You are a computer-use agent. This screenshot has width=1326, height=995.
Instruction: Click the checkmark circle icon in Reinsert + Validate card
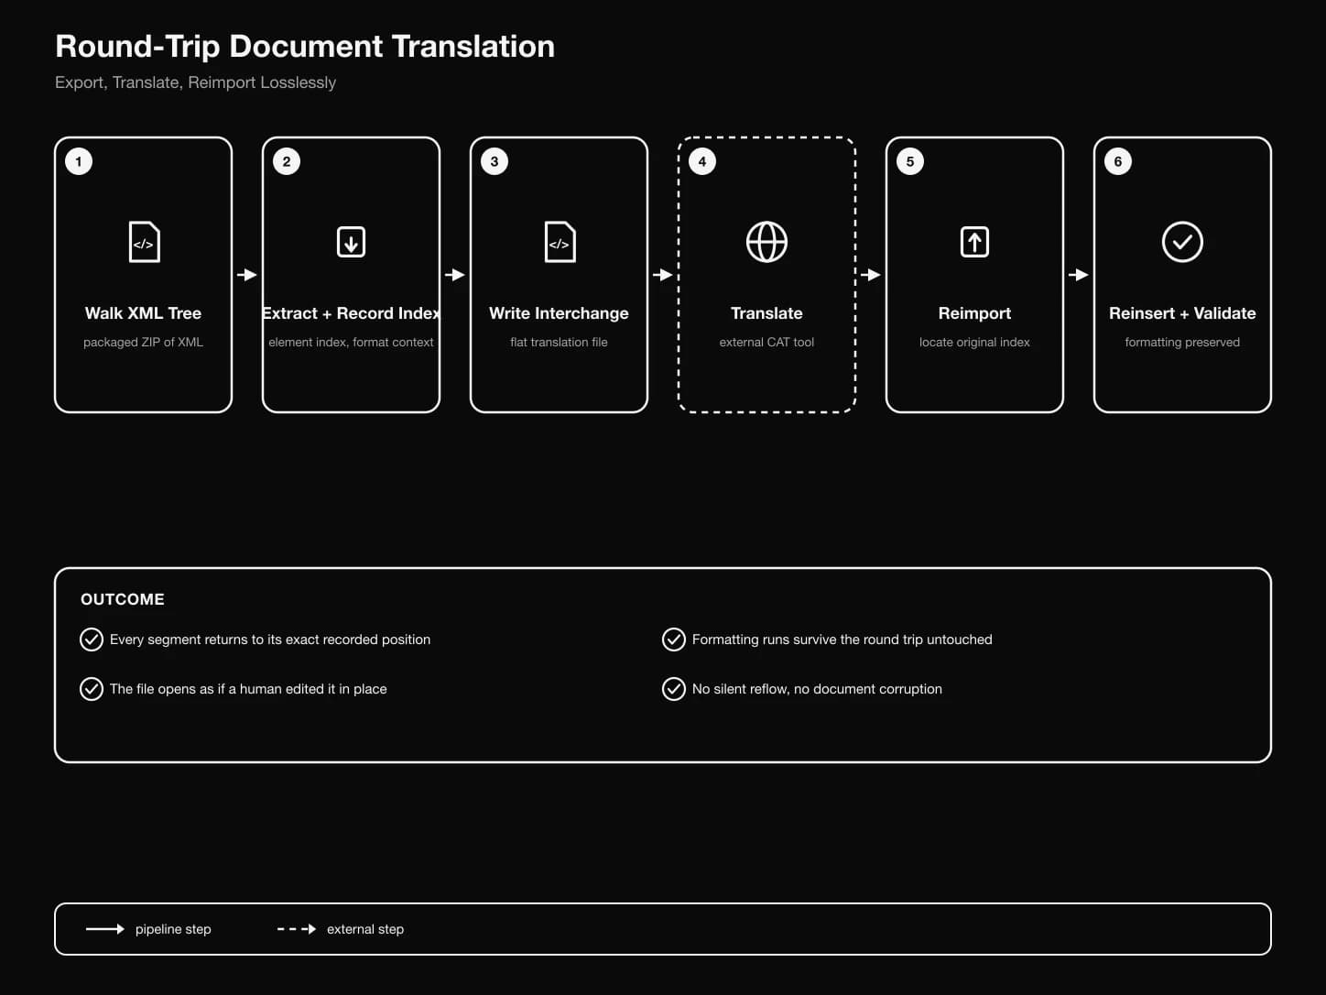click(x=1182, y=242)
